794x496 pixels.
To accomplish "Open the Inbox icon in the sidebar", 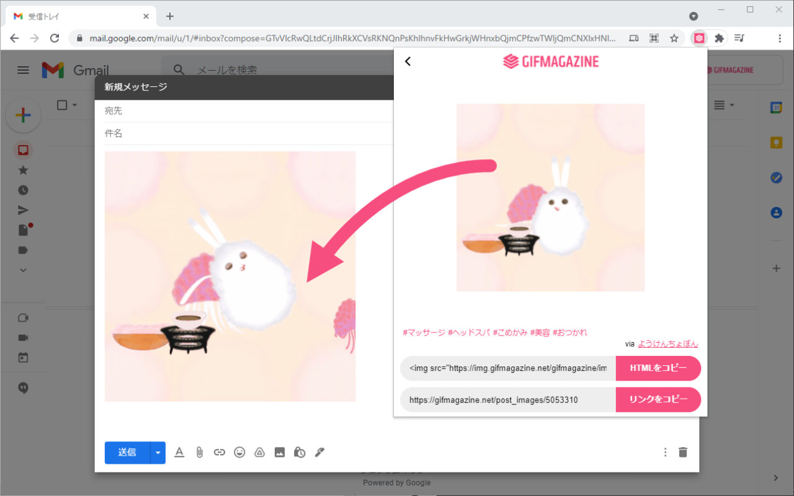I will point(23,150).
